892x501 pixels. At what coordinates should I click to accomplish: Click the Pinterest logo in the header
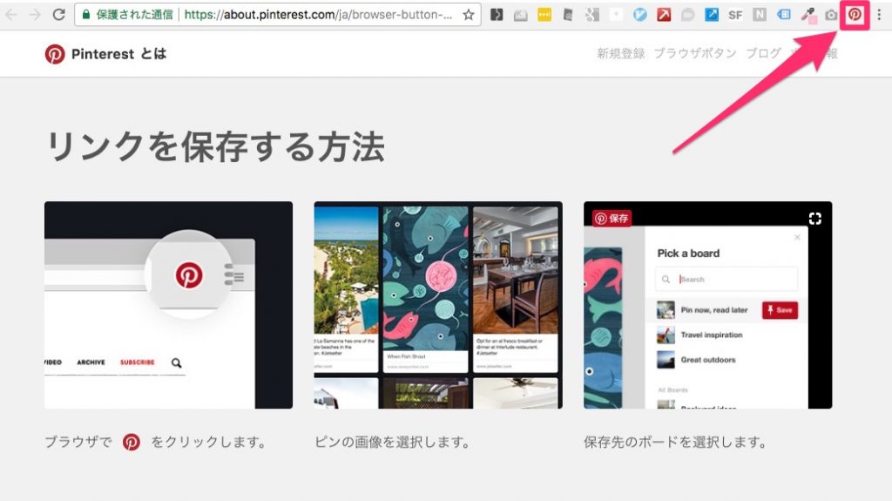[x=55, y=54]
